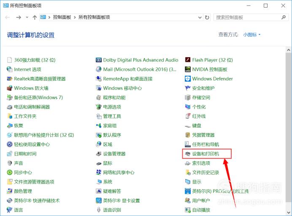Screen dimensions: 292x216
Task: Click the scrollbar up arrow
Action: tap(289, 50)
